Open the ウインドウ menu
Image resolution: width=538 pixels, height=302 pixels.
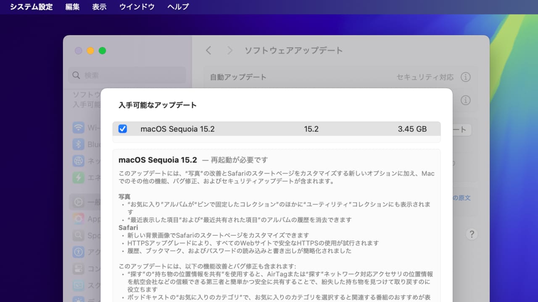click(137, 7)
